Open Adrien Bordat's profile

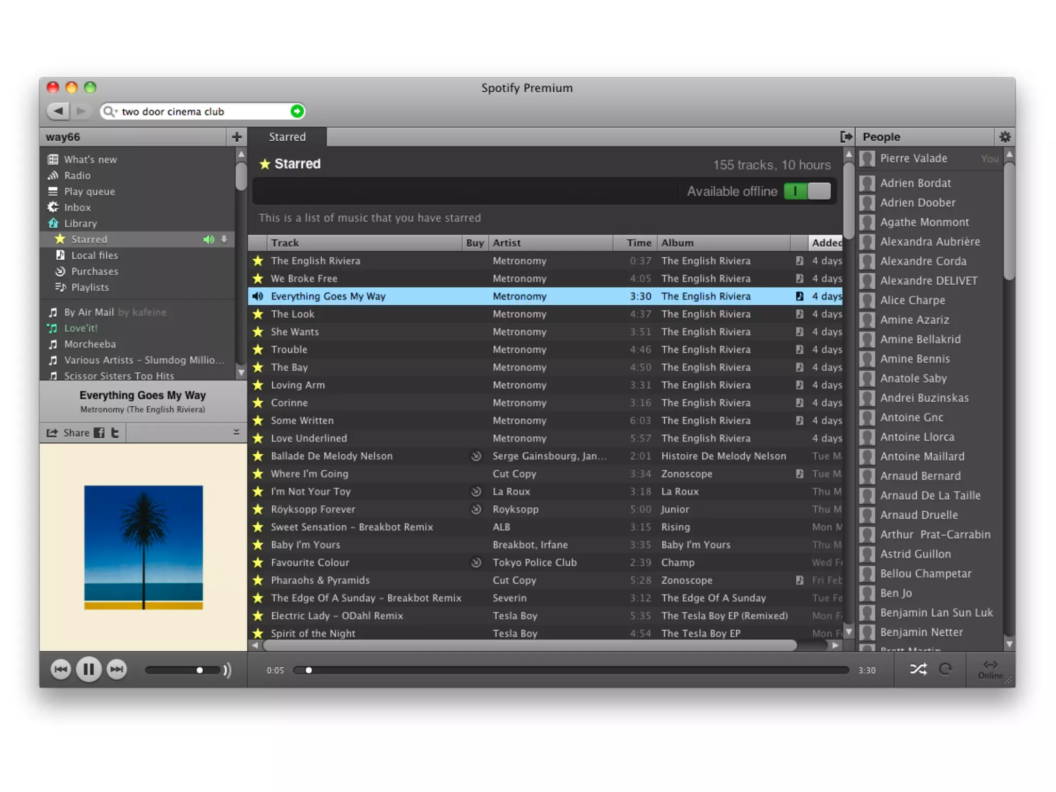915,183
